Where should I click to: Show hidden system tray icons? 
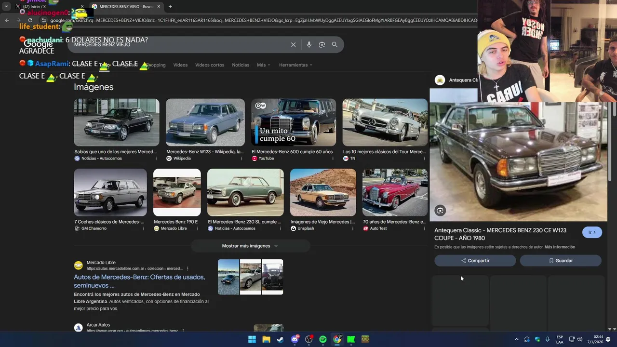tap(517, 339)
